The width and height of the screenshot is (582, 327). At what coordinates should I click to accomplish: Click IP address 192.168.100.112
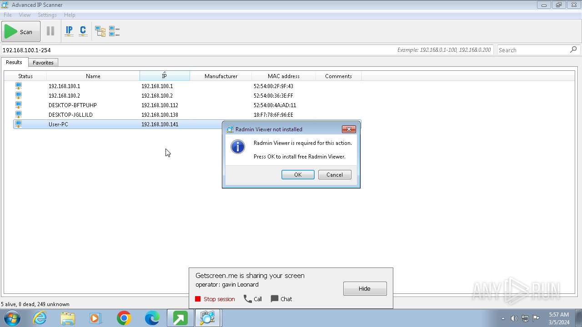[x=160, y=105]
